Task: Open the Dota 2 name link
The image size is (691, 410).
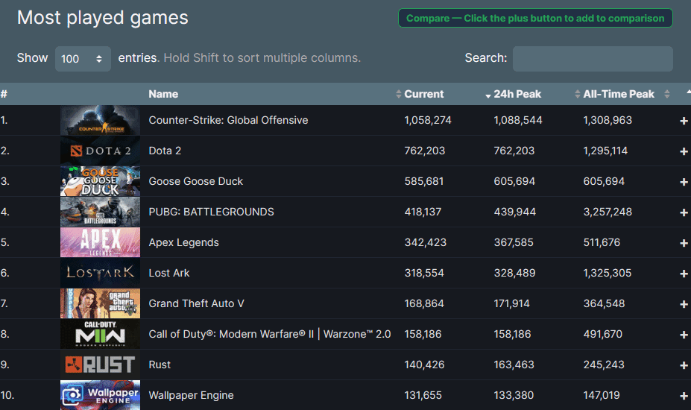Action: [x=165, y=151]
